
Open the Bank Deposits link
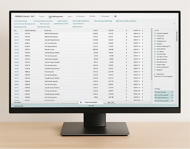(x=78, y=27)
